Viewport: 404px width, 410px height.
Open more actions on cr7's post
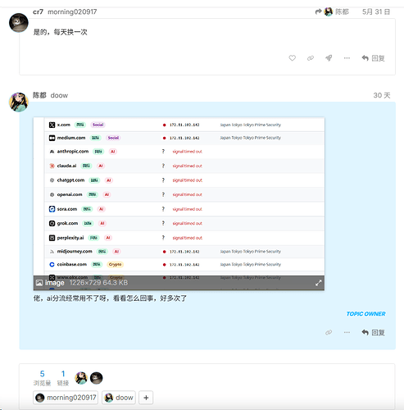coord(347,58)
